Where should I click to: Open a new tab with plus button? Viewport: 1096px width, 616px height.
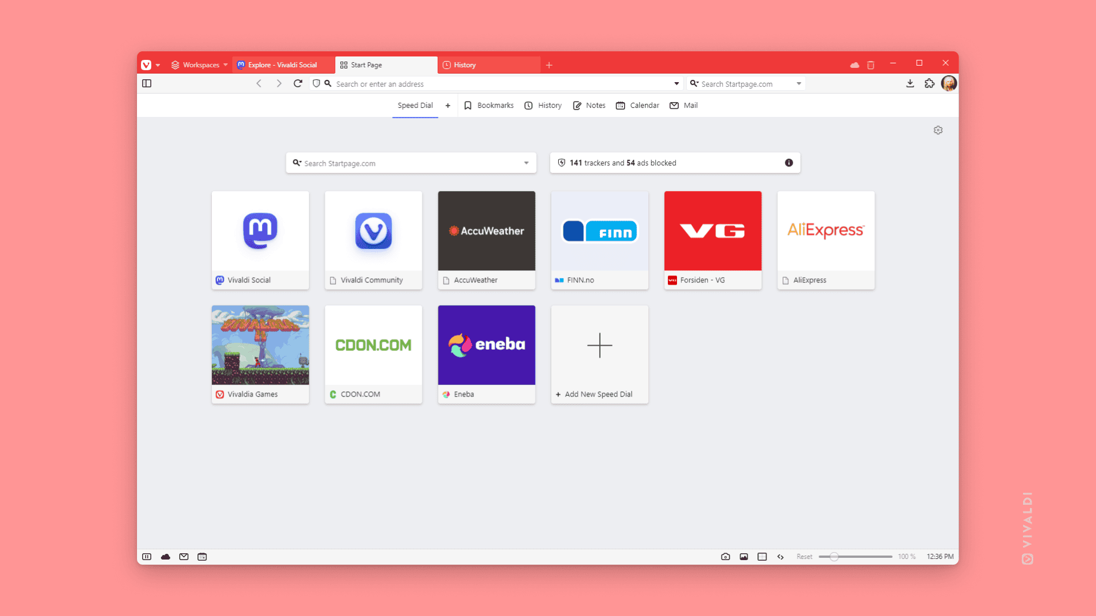[x=549, y=65]
